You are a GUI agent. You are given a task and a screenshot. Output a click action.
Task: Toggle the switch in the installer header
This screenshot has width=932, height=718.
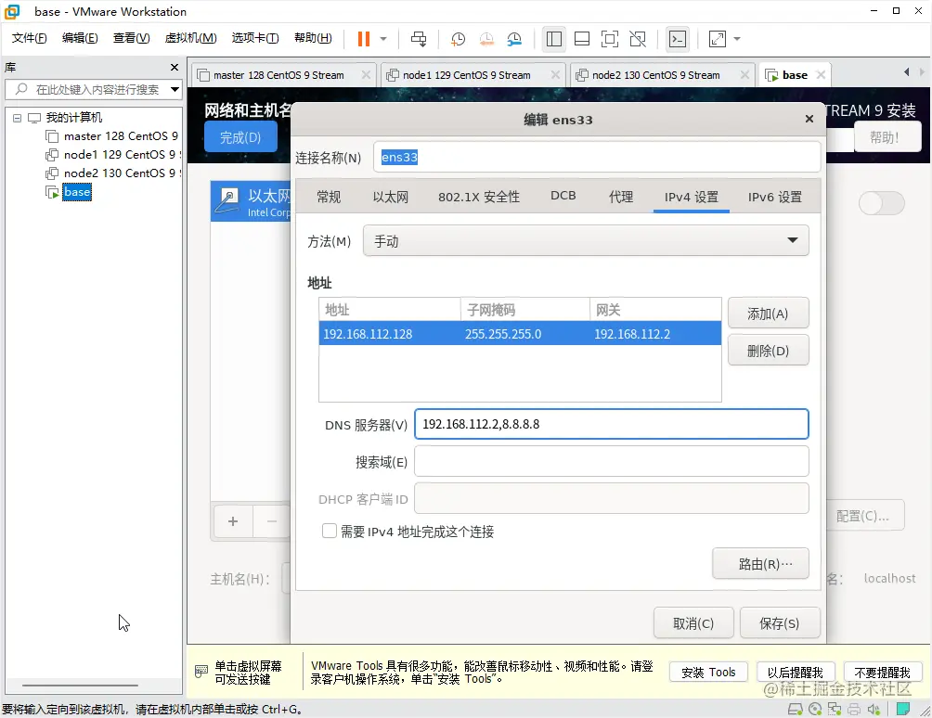(x=880, y=203)
